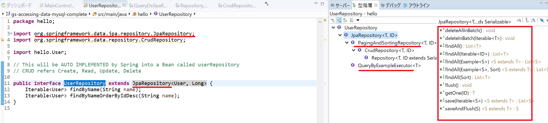Select QueryByExampleExecutor<T> in hierarchy
This screenshot has width=548, height=123.
(389, 66)
